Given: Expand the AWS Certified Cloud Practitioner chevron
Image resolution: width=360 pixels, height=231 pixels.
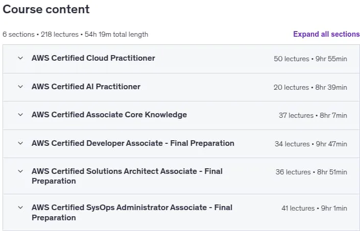Looking at the screenshot, I should pos(20,58).
